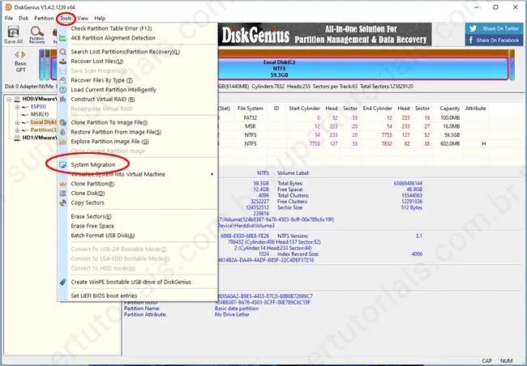Click the Save All toolbar icon
The width and height of the screenshot is (527, 366).
[x=13, y=34]
